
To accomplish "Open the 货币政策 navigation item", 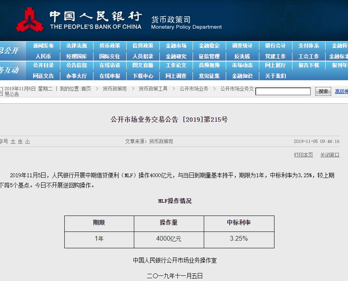I will [109, 46].
